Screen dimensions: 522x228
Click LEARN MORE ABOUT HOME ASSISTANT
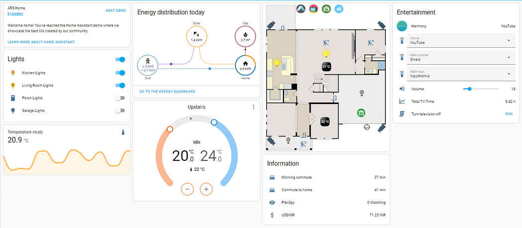pos(41,42)
